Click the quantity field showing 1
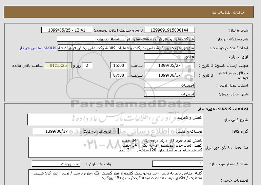 (178, 164)
